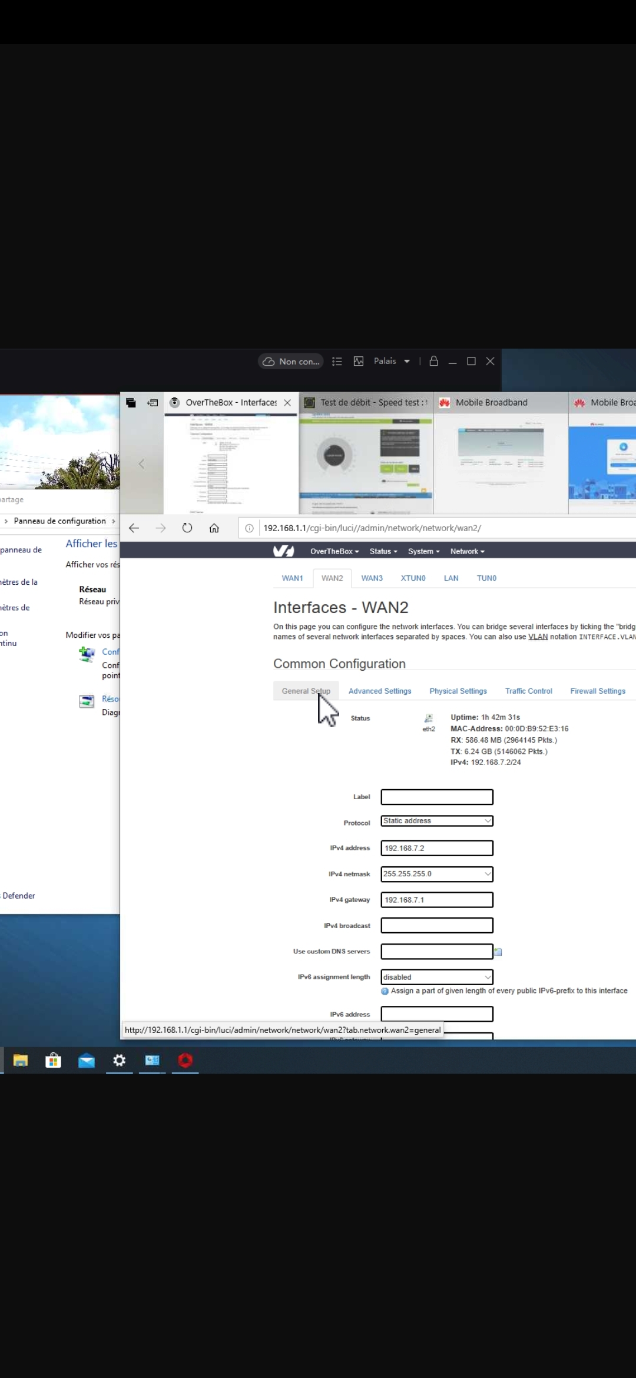Viewport: 636px width, 1378px height.
Task: Expand the Protocol dropdown
Action: pyautogui.click(x=436, y=821)
